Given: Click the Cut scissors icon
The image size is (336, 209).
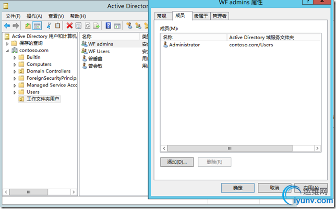Looking at the screenshot, I should pos(49,26).
